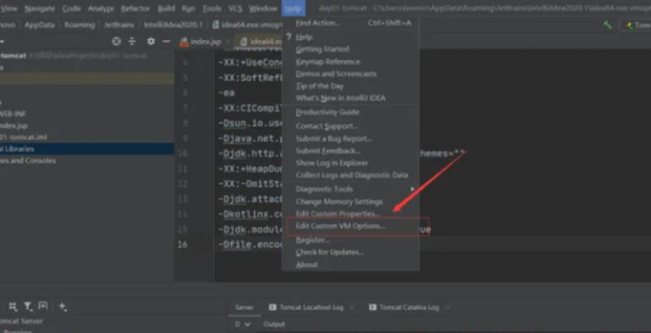Viewport: 651px width, 333px height.
Task: Open the D dropdown below Server tab
Action: [242, 324]
